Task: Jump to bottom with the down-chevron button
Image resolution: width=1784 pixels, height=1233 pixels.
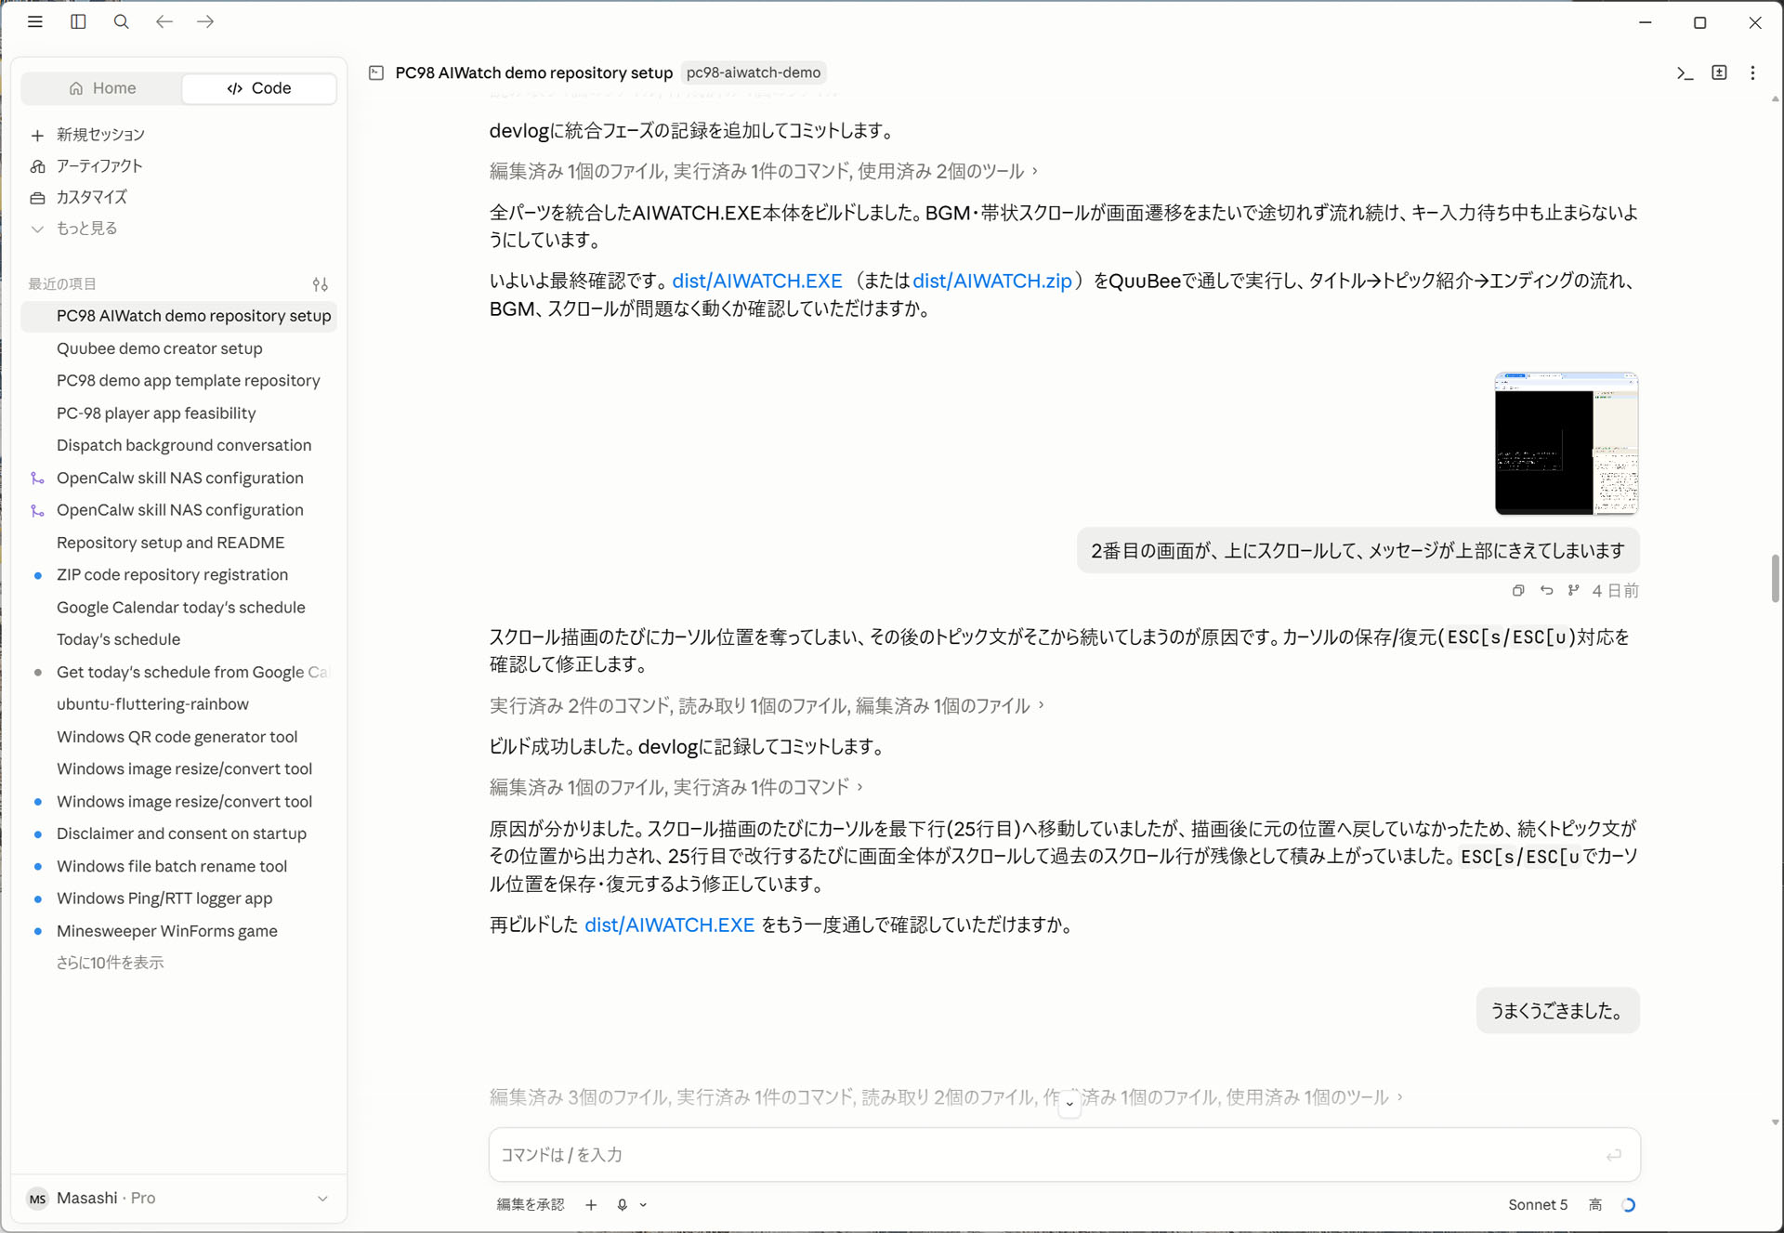Action: point(1069,1104)
